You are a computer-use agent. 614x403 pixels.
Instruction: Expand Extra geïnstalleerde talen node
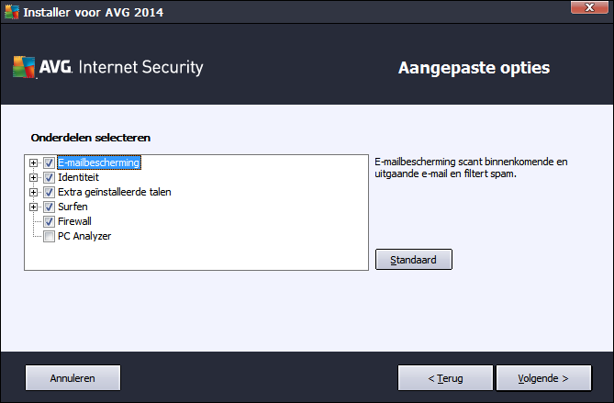coord(34,192)
